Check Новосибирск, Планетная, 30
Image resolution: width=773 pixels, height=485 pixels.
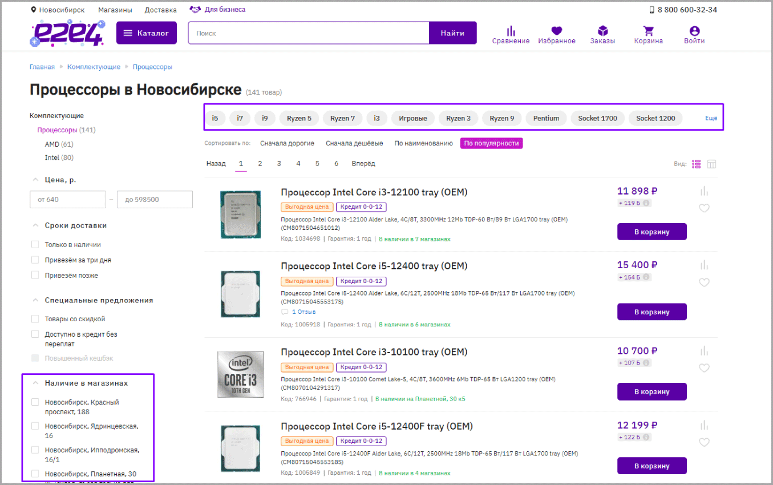[x=35, y=474]
